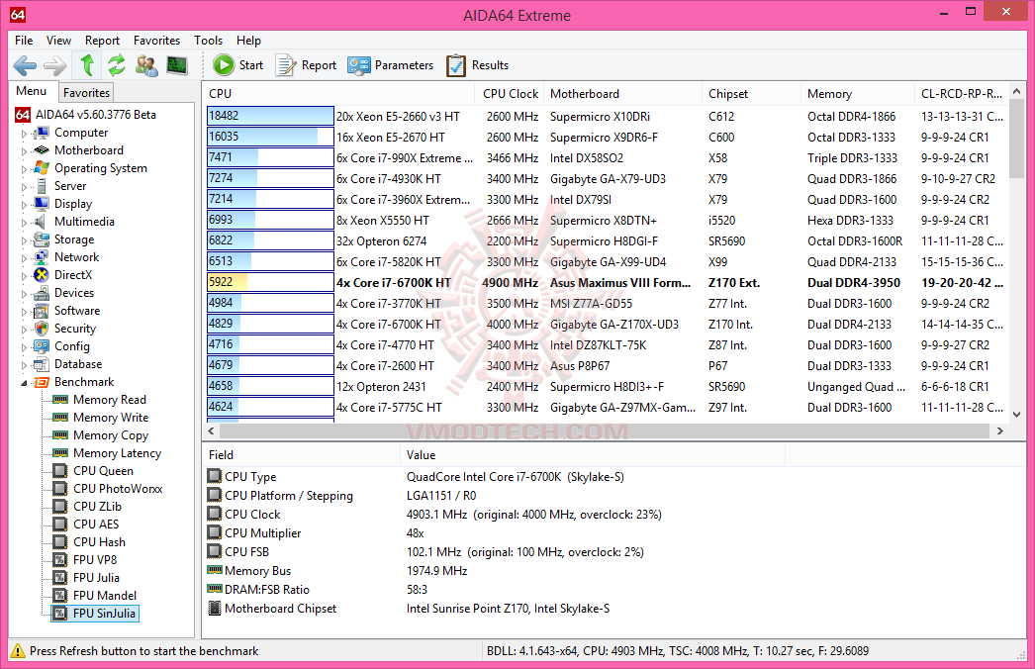Image resolution: width=1035 pixels, height=669 pixels.
Task: Select the Config icon in tree
Action: point(42,346)
